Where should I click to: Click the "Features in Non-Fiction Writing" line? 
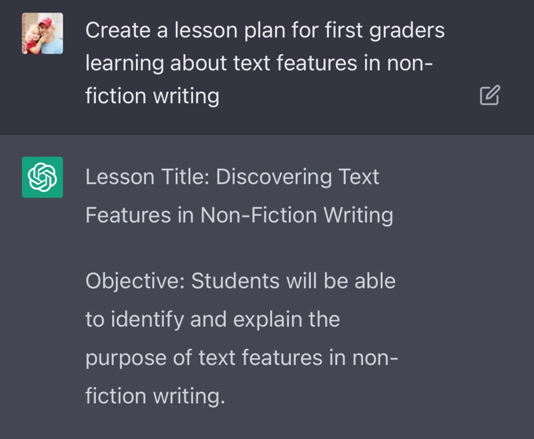pyautogui.click(x=239, y=215)
